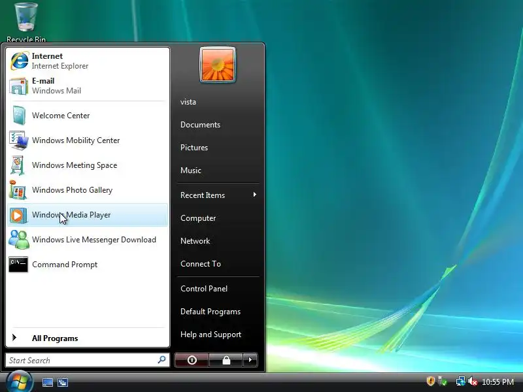The height and width of the screenshot is (392, 523).
Task: Click the Windows Mobility Center laptop icon
Action: 19,140
